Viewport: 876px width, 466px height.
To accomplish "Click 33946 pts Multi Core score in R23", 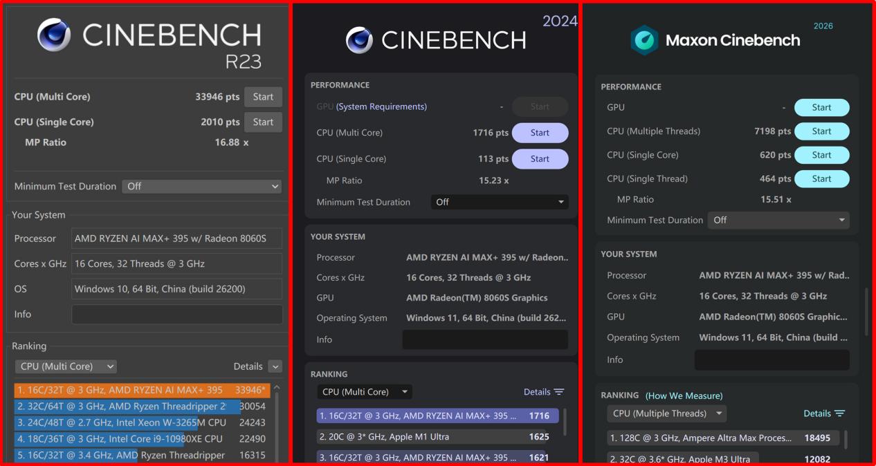I will (x=217, y=97).
